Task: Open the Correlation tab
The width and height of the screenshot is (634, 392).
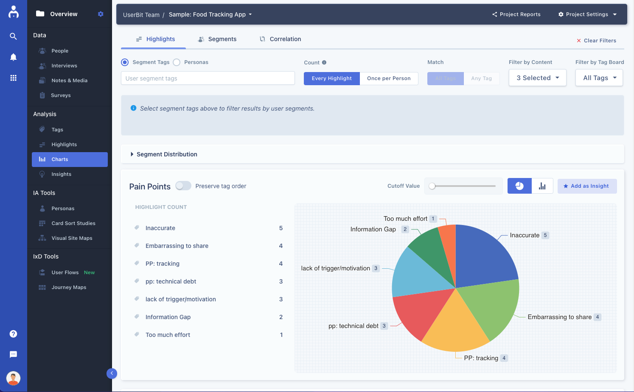Action: (280, 39)
